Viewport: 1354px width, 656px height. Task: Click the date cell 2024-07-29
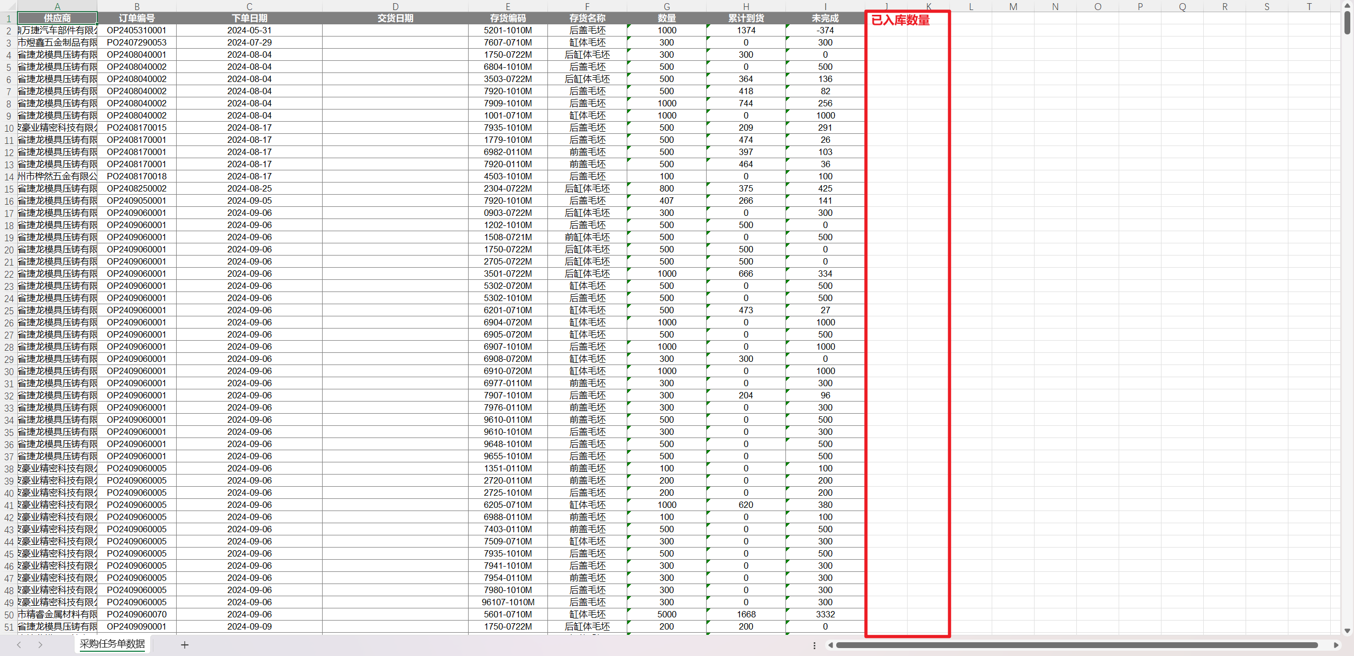click(x=249, y=42)
